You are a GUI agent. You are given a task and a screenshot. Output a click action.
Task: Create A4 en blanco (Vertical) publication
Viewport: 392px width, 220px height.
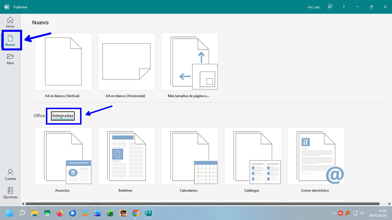(63, 62)
